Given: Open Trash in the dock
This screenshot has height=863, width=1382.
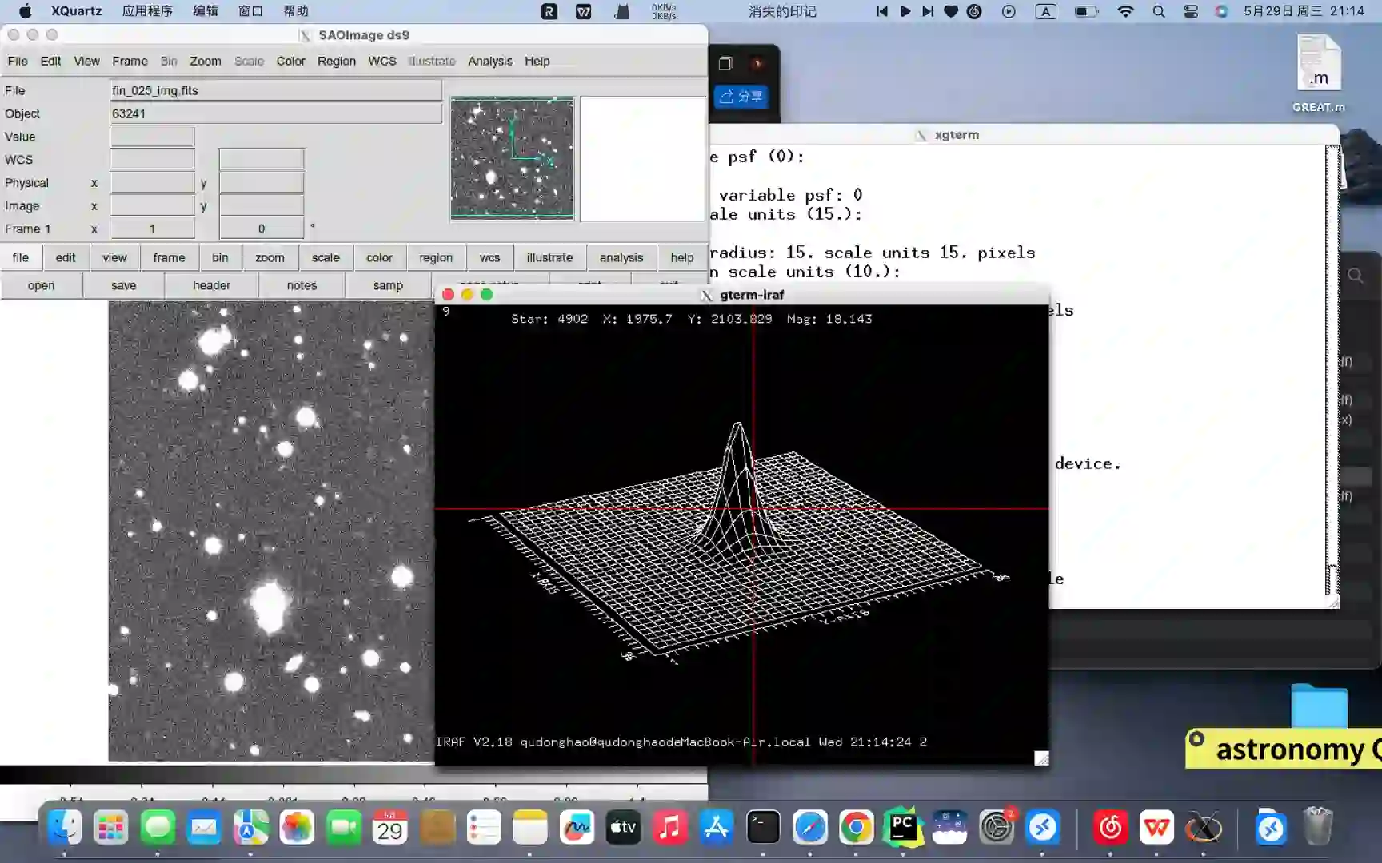Looking at the screenshot, I should tap(1317, 827).
